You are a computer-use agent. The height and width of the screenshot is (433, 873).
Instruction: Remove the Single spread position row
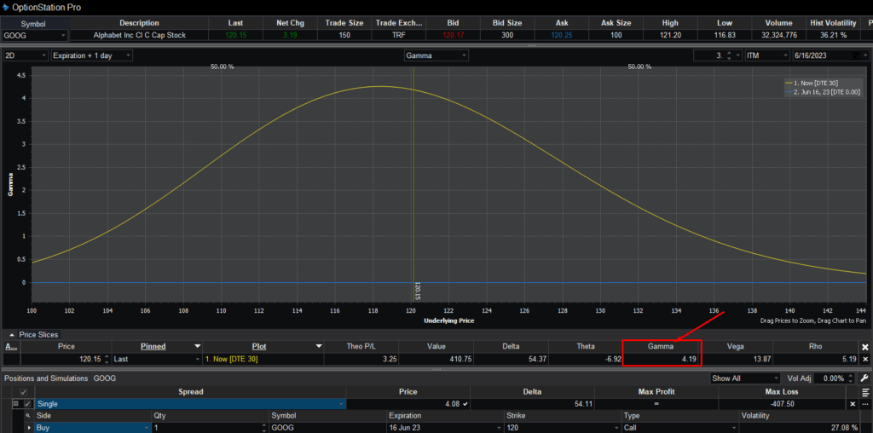(x=852, y=403)
